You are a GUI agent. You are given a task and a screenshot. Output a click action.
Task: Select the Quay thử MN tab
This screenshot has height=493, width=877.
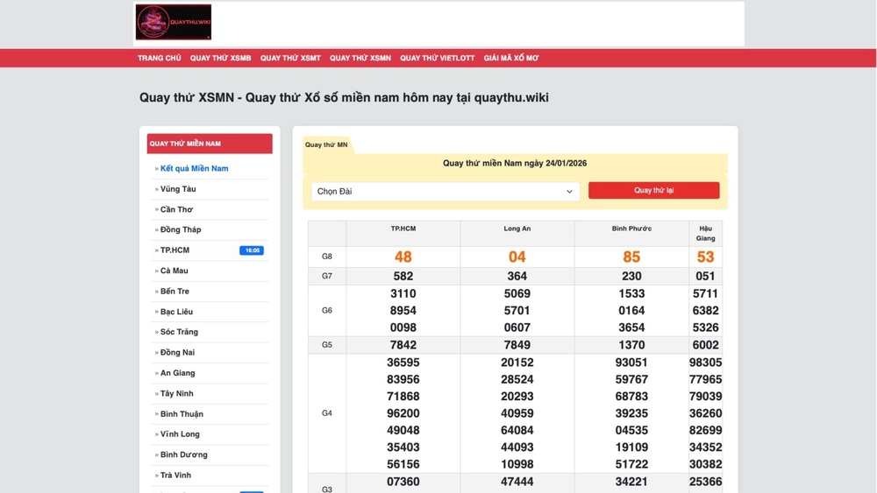click(x=326, y=144)
